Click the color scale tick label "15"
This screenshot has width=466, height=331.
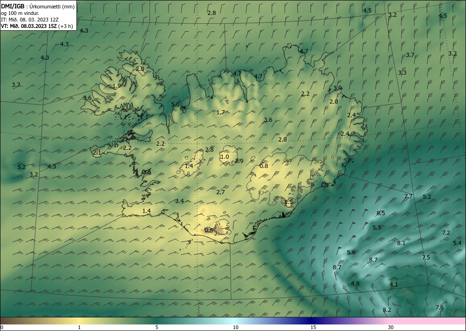pos(313,328)
